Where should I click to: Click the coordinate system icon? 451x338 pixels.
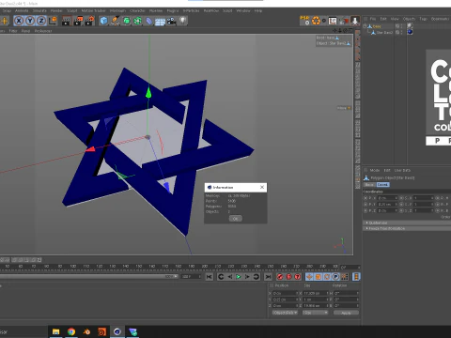pos(53,21)
